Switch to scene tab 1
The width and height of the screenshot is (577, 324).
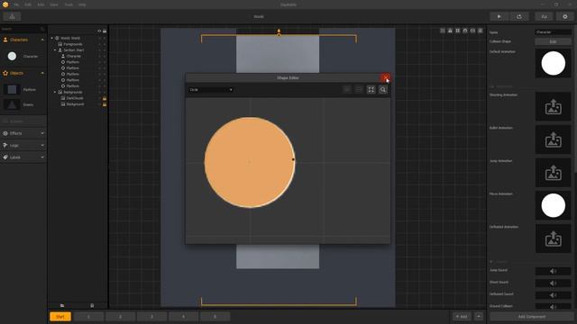(x=88, y=317)
